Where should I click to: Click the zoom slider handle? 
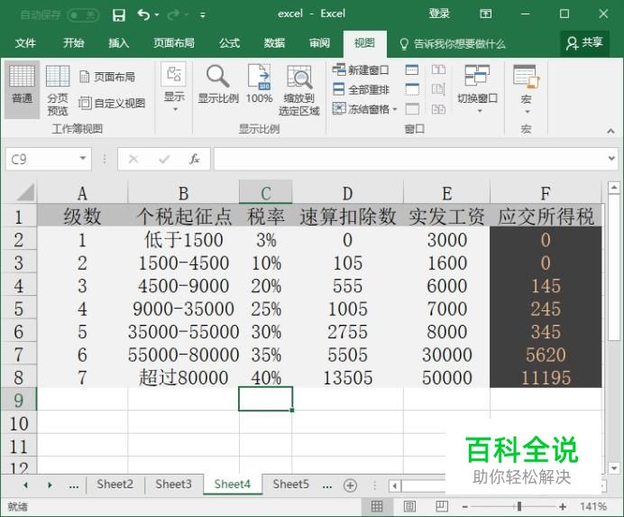(519, 507)
